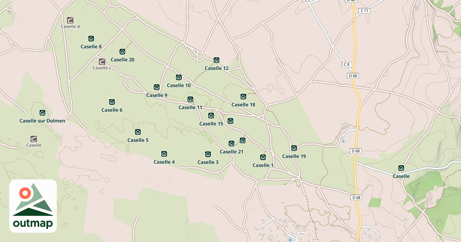
Task: Click the "Caselle 11" text label
Action: [x=190, y=108]
